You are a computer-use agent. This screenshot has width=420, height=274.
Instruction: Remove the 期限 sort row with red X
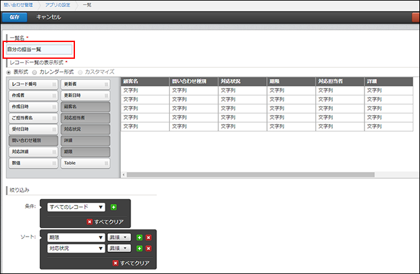(x=148, y=237)
